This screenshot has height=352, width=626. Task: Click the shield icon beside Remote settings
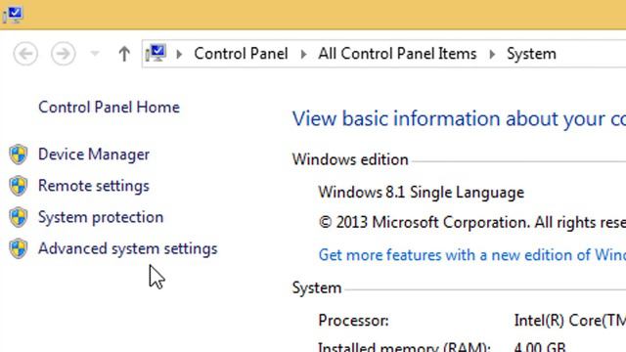click(x=19, y=186)
